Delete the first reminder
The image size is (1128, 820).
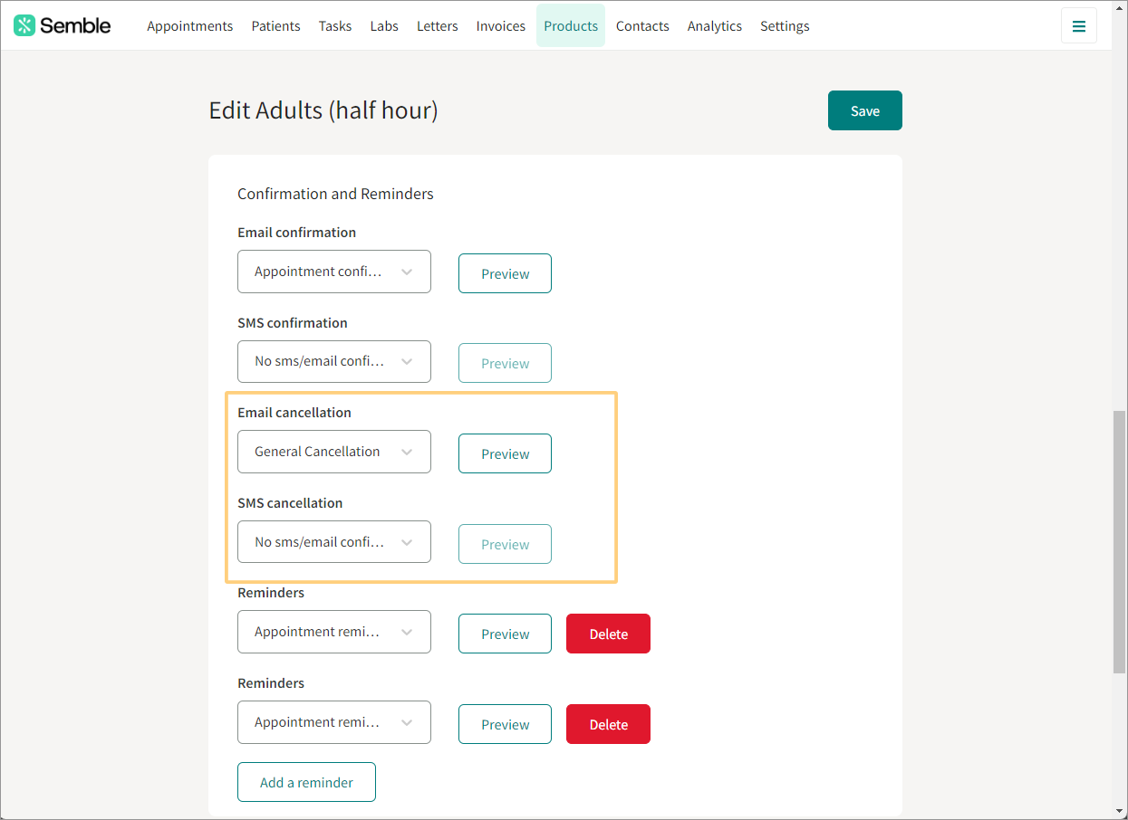coord(608,634)
